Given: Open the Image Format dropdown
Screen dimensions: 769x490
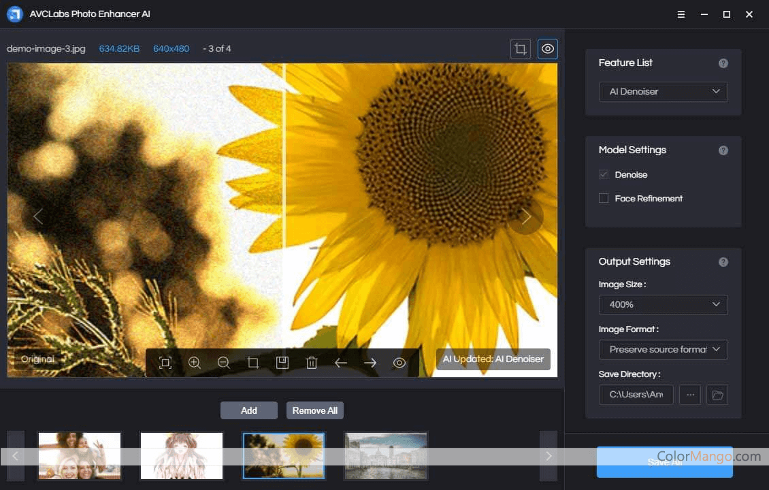Looking at the screenshot, I should pyautogui.click(x=663, y=350).
